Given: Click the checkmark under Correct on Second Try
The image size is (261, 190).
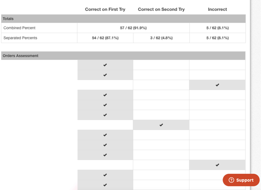Looking at the screenshot, I should (x=161, y=125).
